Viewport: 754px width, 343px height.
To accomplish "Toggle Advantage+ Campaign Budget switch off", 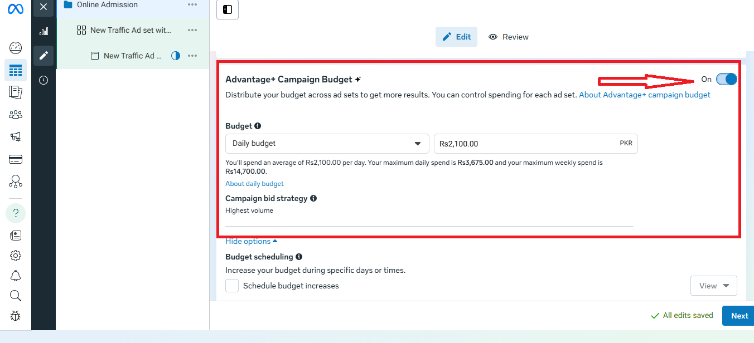I will [726, 79].
